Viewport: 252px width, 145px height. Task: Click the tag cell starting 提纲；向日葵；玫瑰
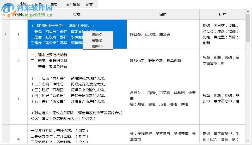click(x=223, y=34)
